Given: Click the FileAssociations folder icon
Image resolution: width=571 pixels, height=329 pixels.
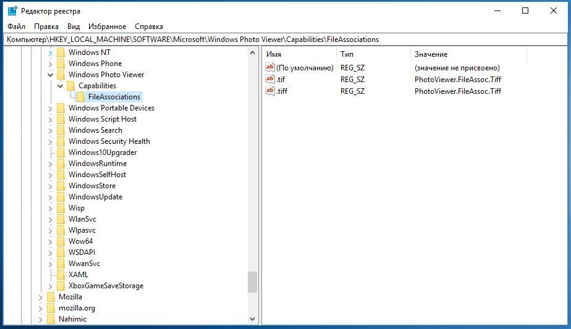Looking at the screenshot, I should click(x=80, y=97).
